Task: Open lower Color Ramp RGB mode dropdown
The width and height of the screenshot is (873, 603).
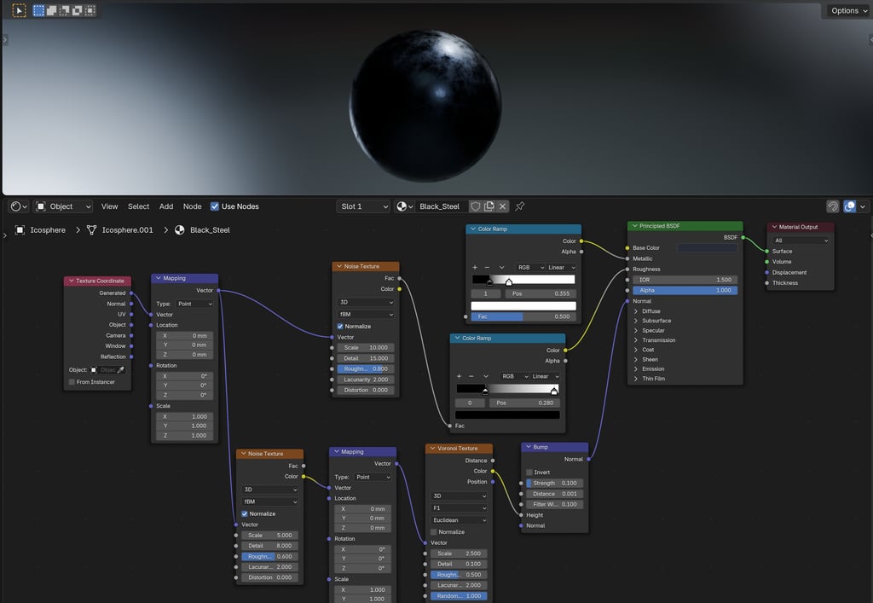Action: click(x=514, y=376)
